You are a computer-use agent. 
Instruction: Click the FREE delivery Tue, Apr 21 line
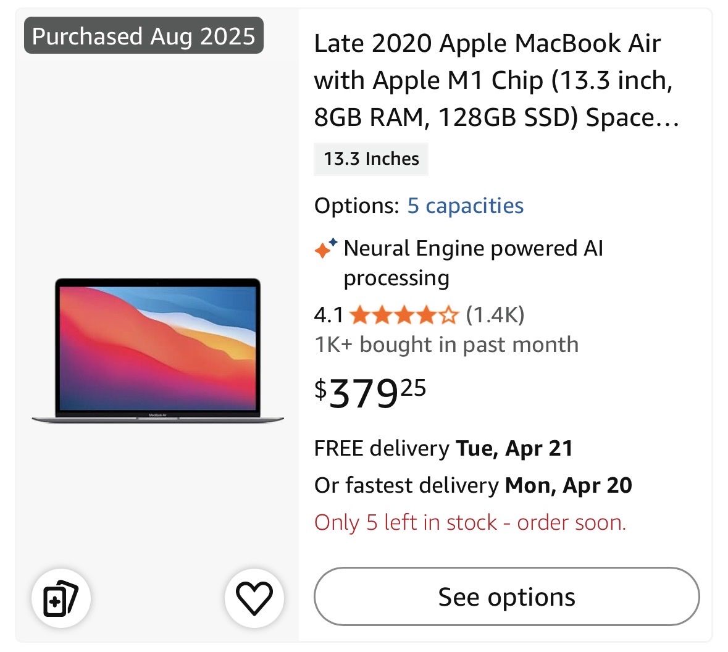pos(443,448)
